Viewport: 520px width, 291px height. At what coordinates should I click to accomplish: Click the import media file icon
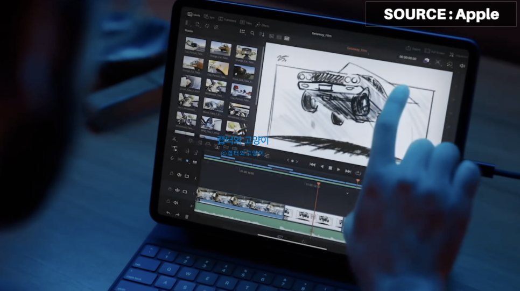[x=198, y=25]
